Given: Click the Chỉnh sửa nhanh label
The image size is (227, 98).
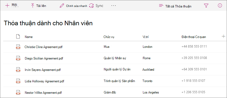Looking at the screenshot, I should coord(77,6).
